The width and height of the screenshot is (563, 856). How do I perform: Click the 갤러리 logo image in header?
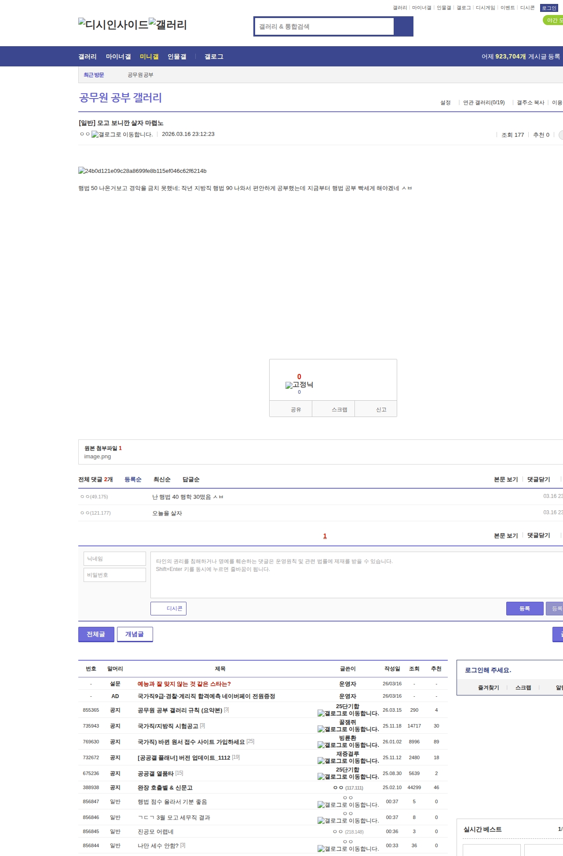[x=168, y=24]
